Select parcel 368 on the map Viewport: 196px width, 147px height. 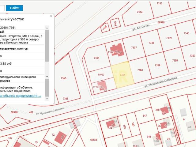(157, 110)
